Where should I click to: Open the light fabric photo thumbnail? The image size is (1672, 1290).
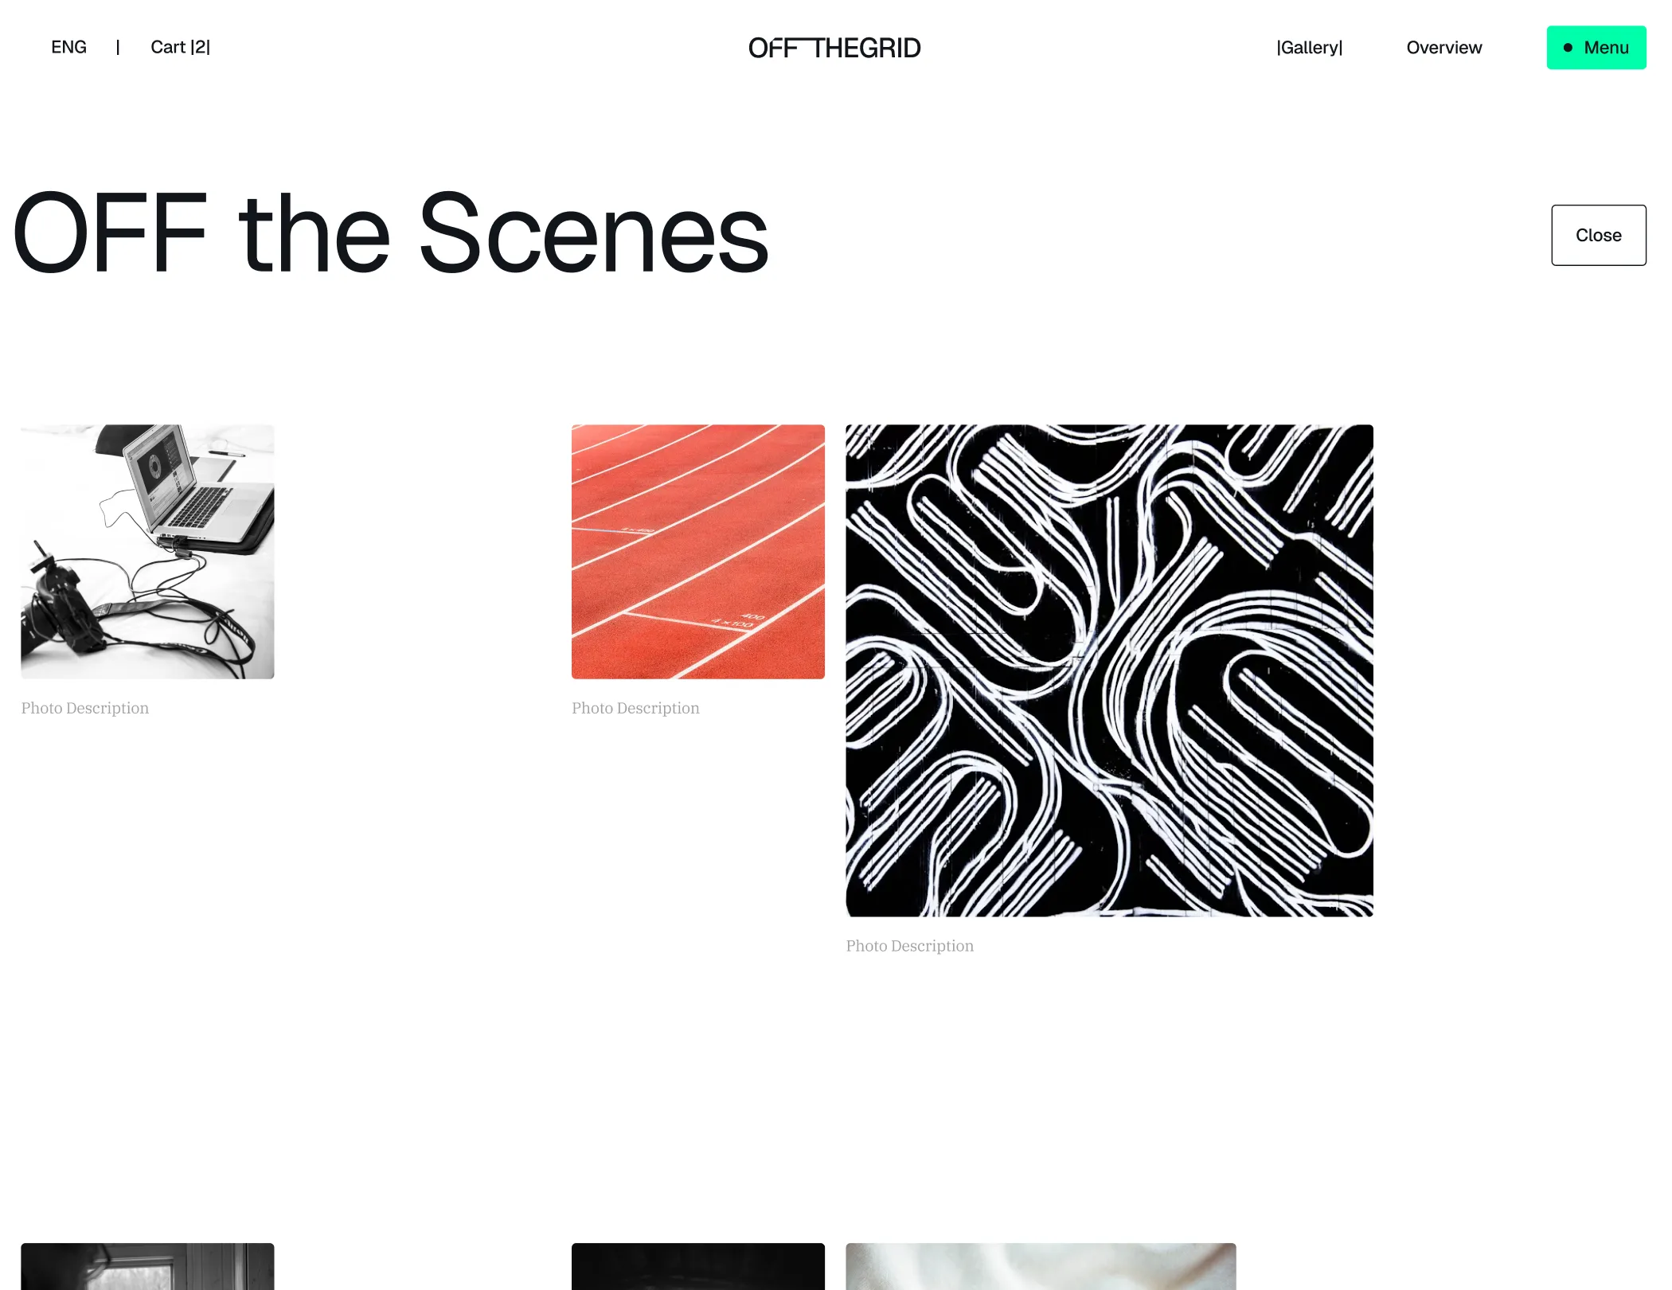[x=1041, y=1266]
